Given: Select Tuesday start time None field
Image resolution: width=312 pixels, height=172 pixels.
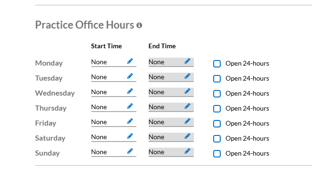Looking at the screenshot, I should (113, 77).
